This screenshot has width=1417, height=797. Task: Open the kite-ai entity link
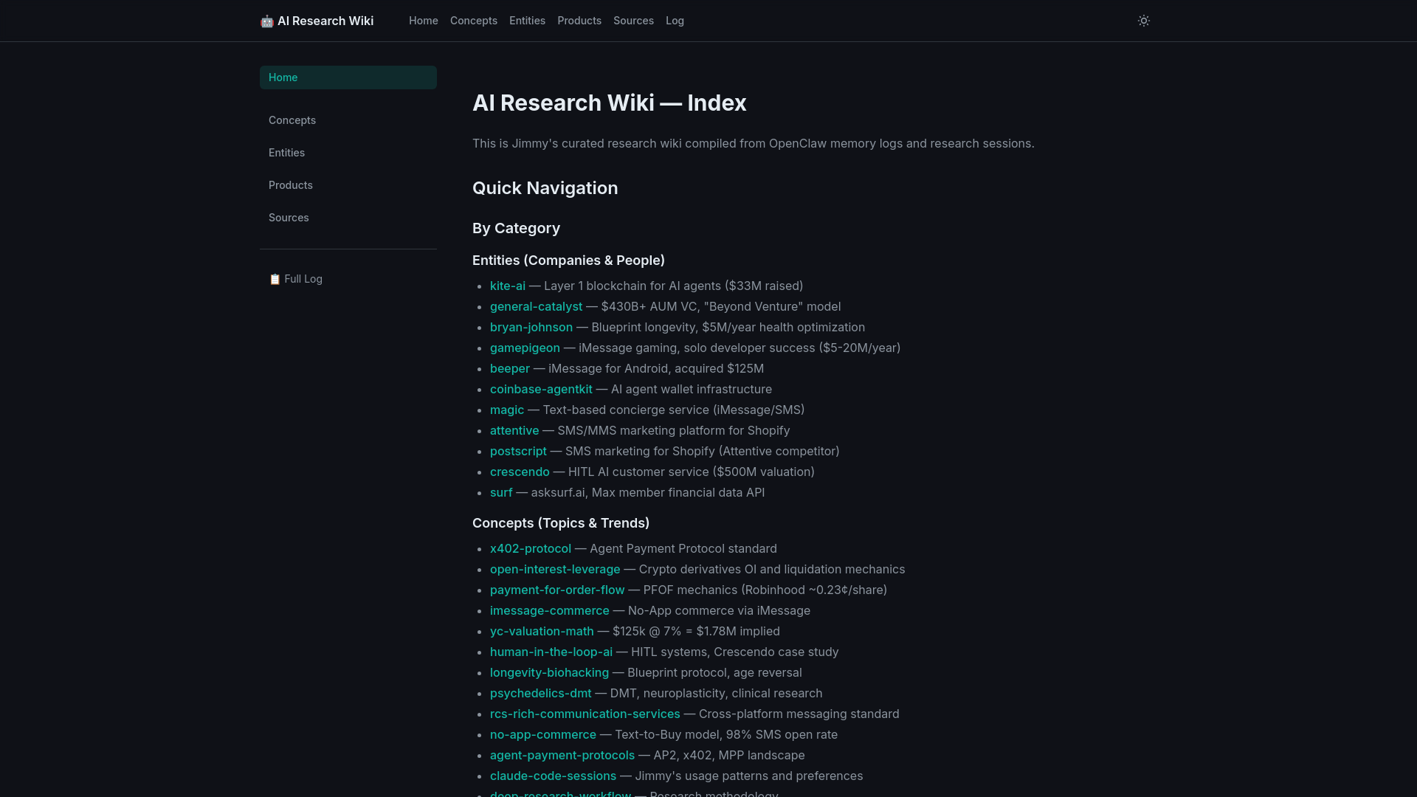pos(508,286)
